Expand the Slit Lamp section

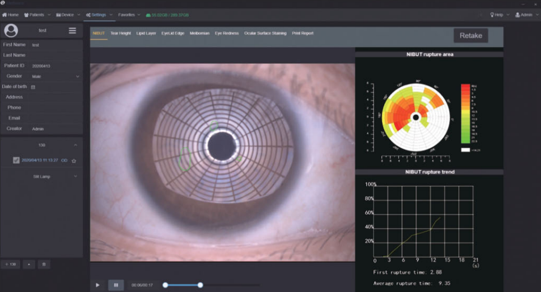(75, 176)
